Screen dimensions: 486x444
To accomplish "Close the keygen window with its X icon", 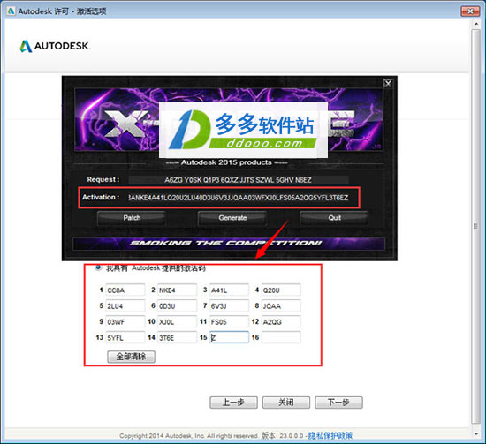I will pos(388,83).
